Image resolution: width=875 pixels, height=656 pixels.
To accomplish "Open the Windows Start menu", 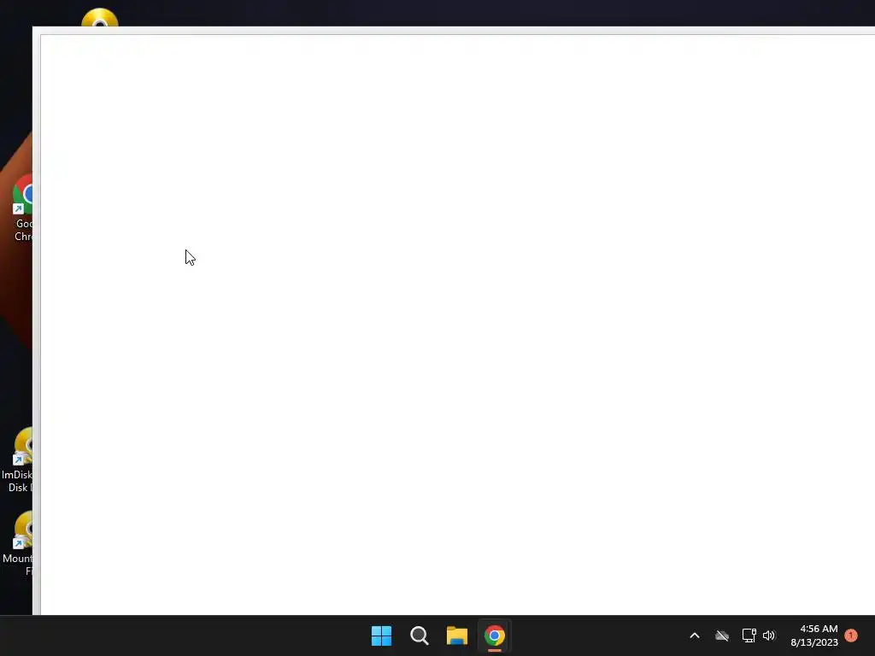I will (382, 635).
